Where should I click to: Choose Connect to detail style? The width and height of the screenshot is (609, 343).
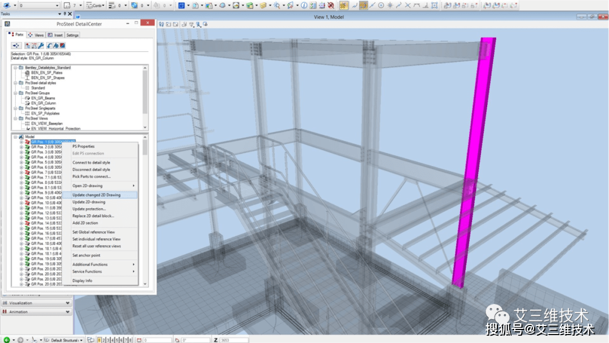[x=91, y=163]
